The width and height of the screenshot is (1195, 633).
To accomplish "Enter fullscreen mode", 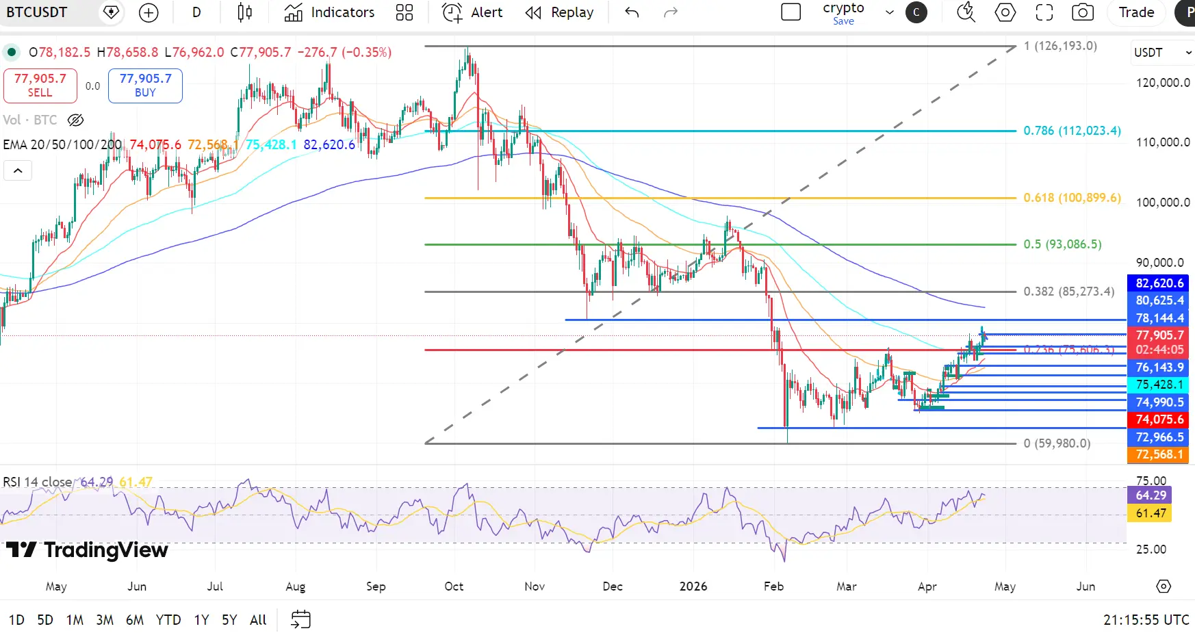I will click(x=1044, y=12).
